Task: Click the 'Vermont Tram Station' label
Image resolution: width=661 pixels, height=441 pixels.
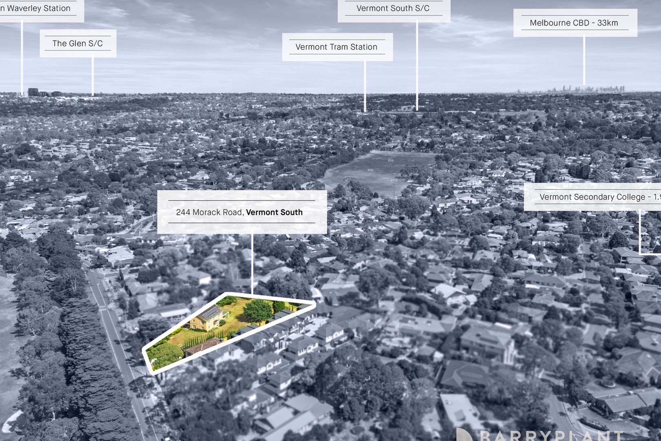Action: point(337,47)
